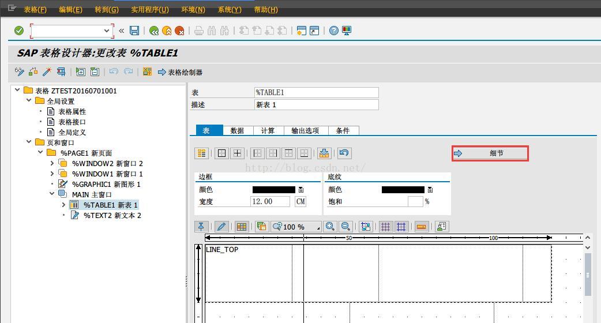The height and width of the screenshot is (323, 601).
Task: Expand the %TABLE1 新表 1 node
Action: [x=63, y=205]
